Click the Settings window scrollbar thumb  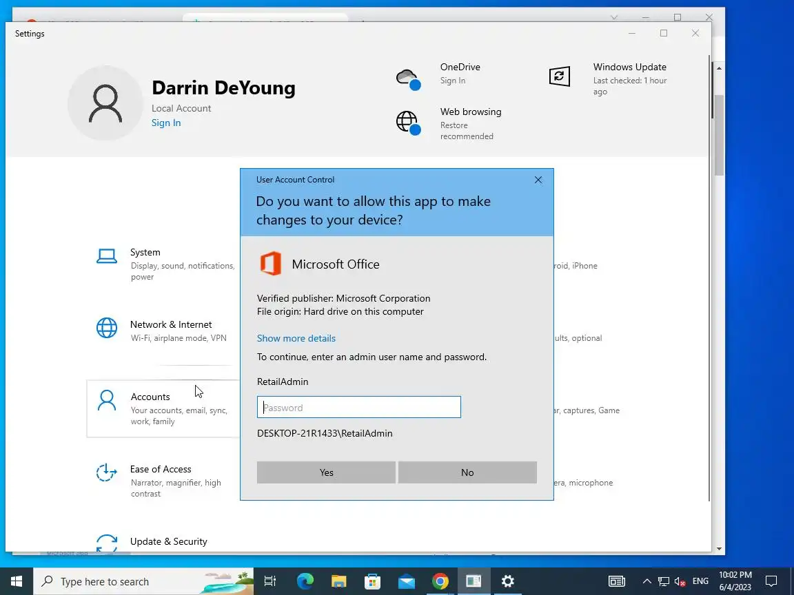tap(719, 134)
